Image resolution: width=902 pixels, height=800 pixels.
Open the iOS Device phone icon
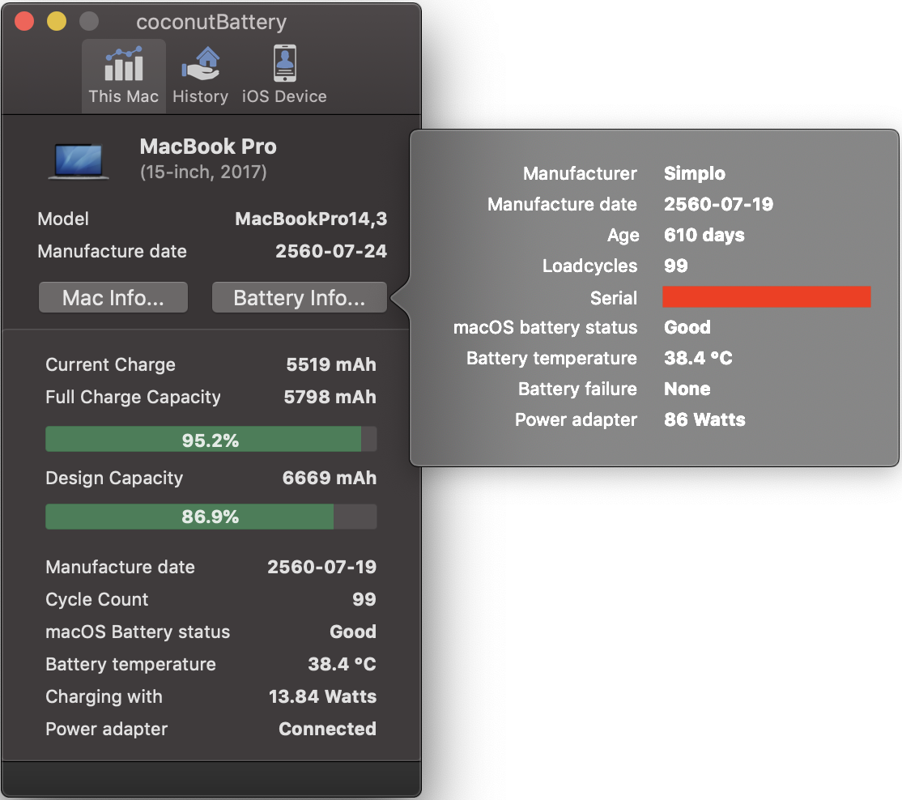(x=285, y=63)
